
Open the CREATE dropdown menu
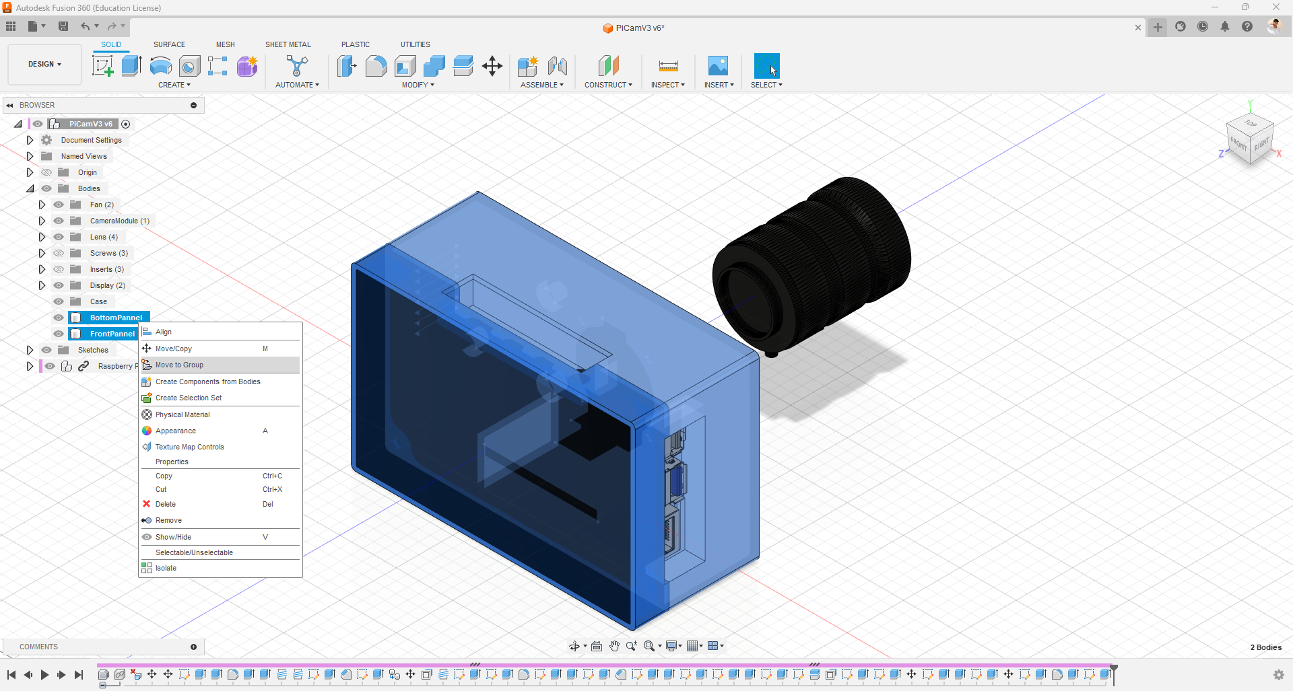point(174,85)
